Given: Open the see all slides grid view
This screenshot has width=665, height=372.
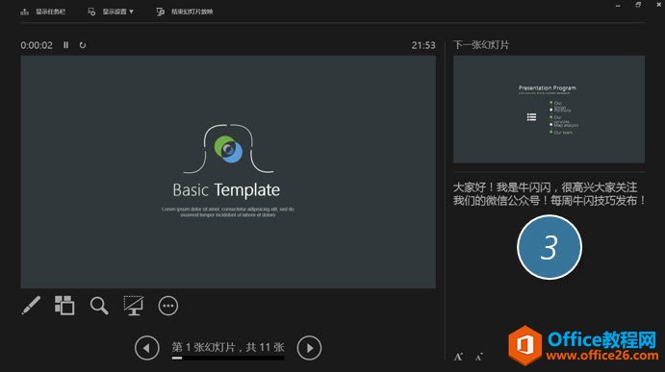Looking at the screenshot, I should 64,305.
